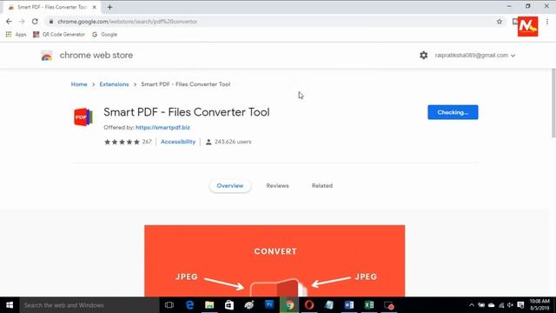Viewport: 556px width, 313px height.
Task: Open Task View on the taskbar
Action: [169, 305]
